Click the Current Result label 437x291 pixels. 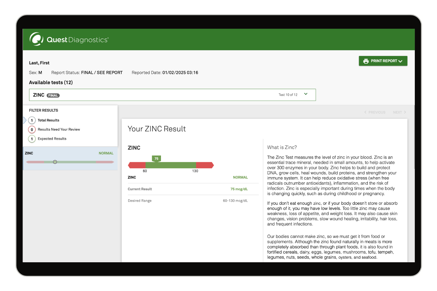pyautogui.click(x=140, y=189)
